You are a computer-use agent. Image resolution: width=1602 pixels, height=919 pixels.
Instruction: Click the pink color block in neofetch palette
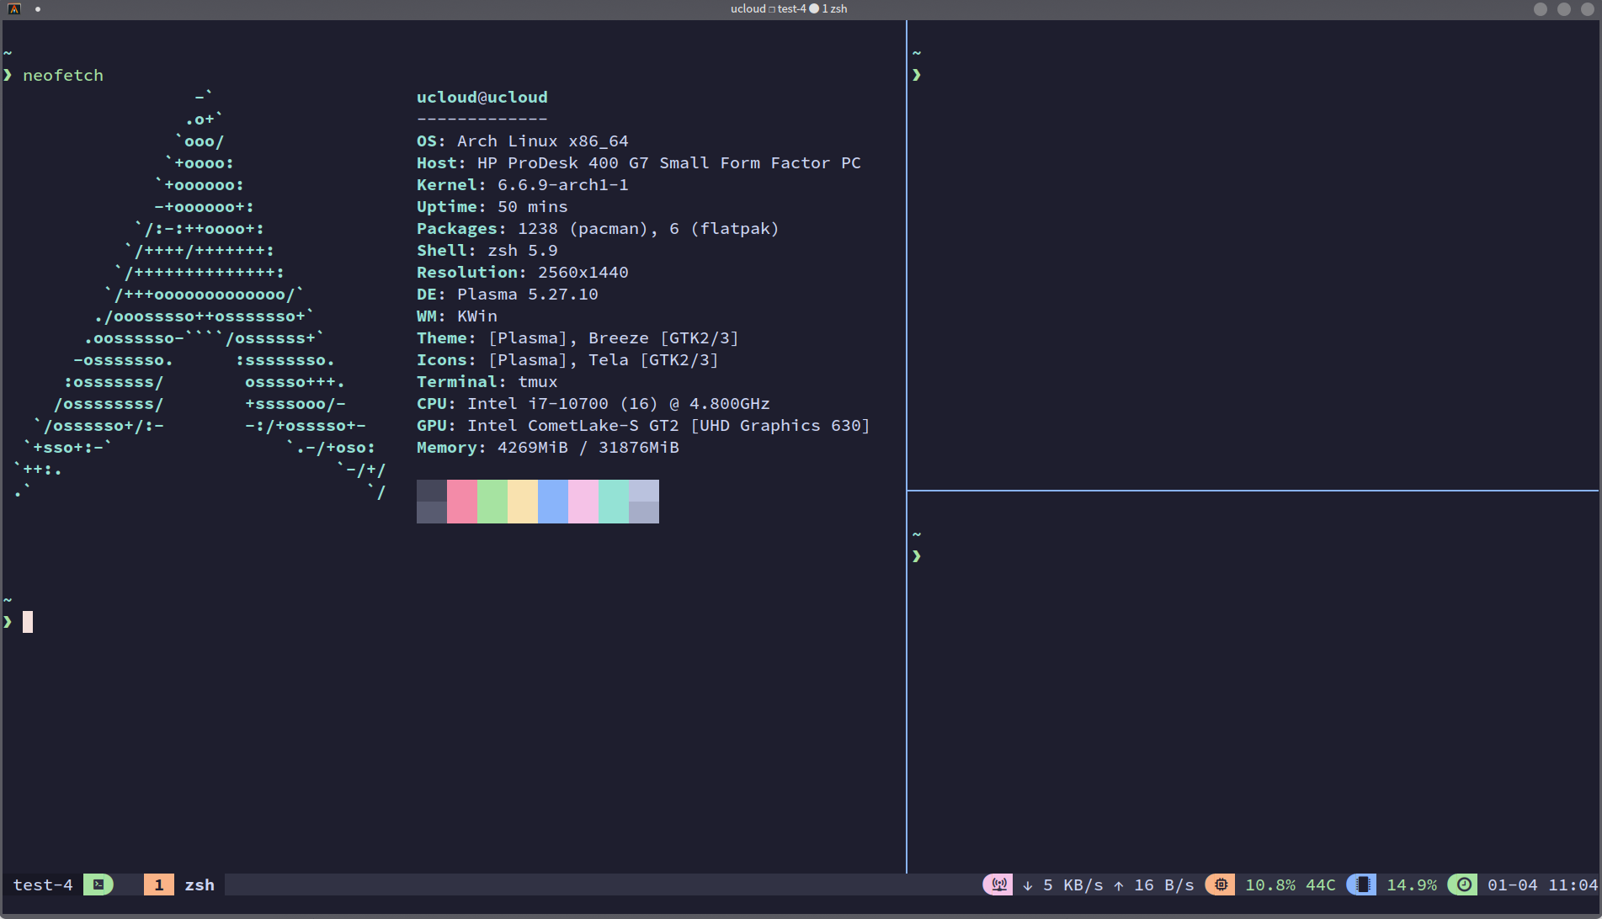pyautogui.click(x=462, y=502)
